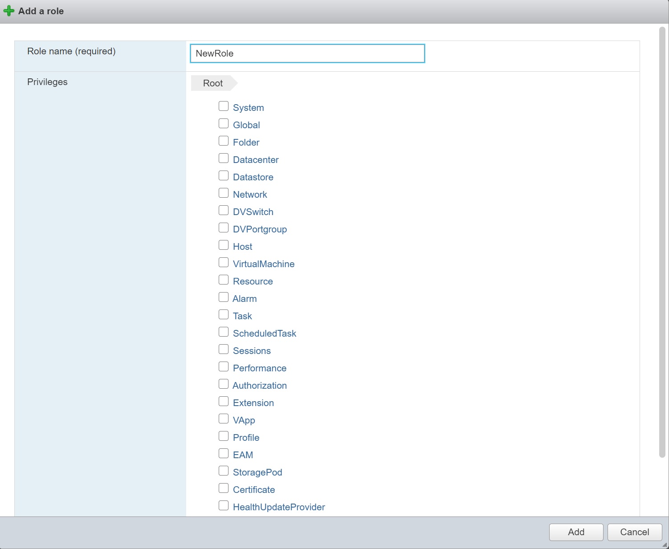669x549 pixels.
Task: Open the DVSwitch privilege group
Action: [253, 212]
